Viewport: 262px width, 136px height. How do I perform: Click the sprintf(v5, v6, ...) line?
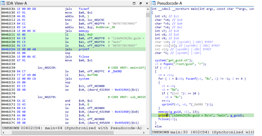tap(188, 104)
